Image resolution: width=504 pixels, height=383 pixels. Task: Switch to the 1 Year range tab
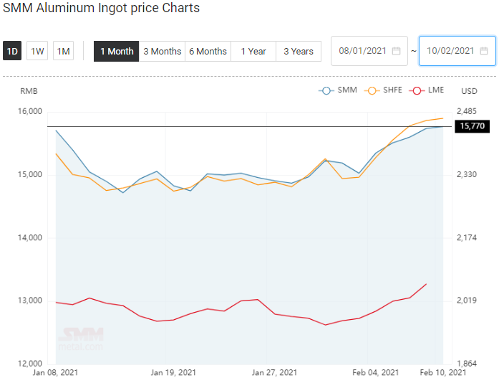pos(253,51)
